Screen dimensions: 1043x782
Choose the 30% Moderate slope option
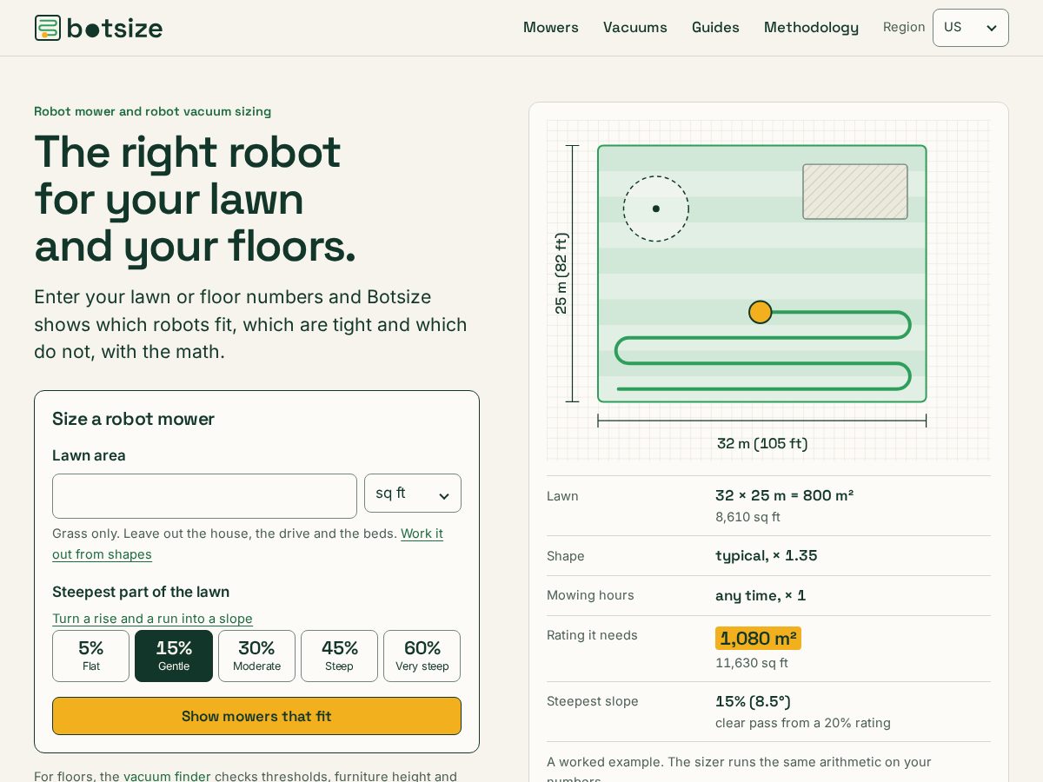pyautogui.click(x=256, y=656)
